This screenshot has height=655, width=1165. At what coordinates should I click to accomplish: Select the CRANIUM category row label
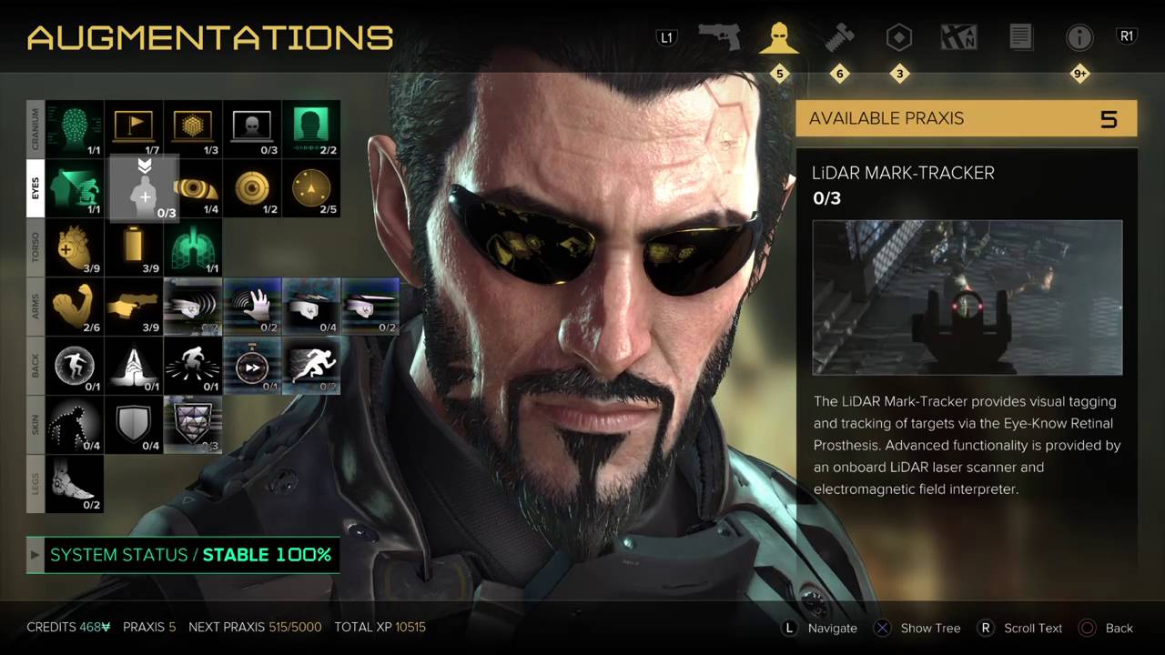35,129
